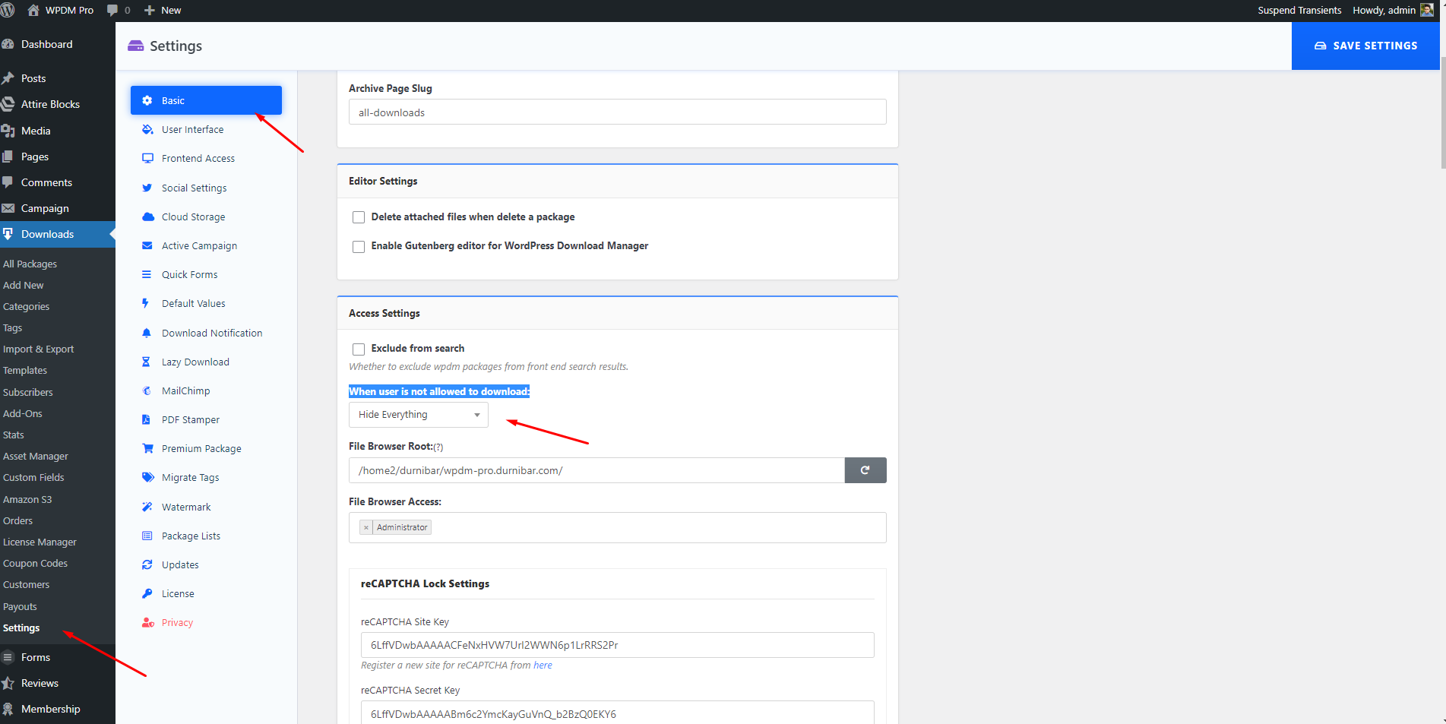Click the Media icon in sidebar
The height and width of the screenshot is (724, 1446).
pos(8,131)
